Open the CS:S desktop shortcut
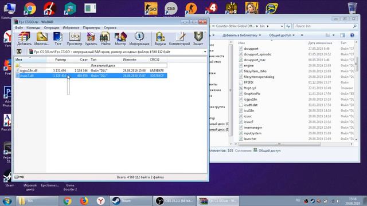The height and width of the screenshot is (206, 367). [171, 9]
